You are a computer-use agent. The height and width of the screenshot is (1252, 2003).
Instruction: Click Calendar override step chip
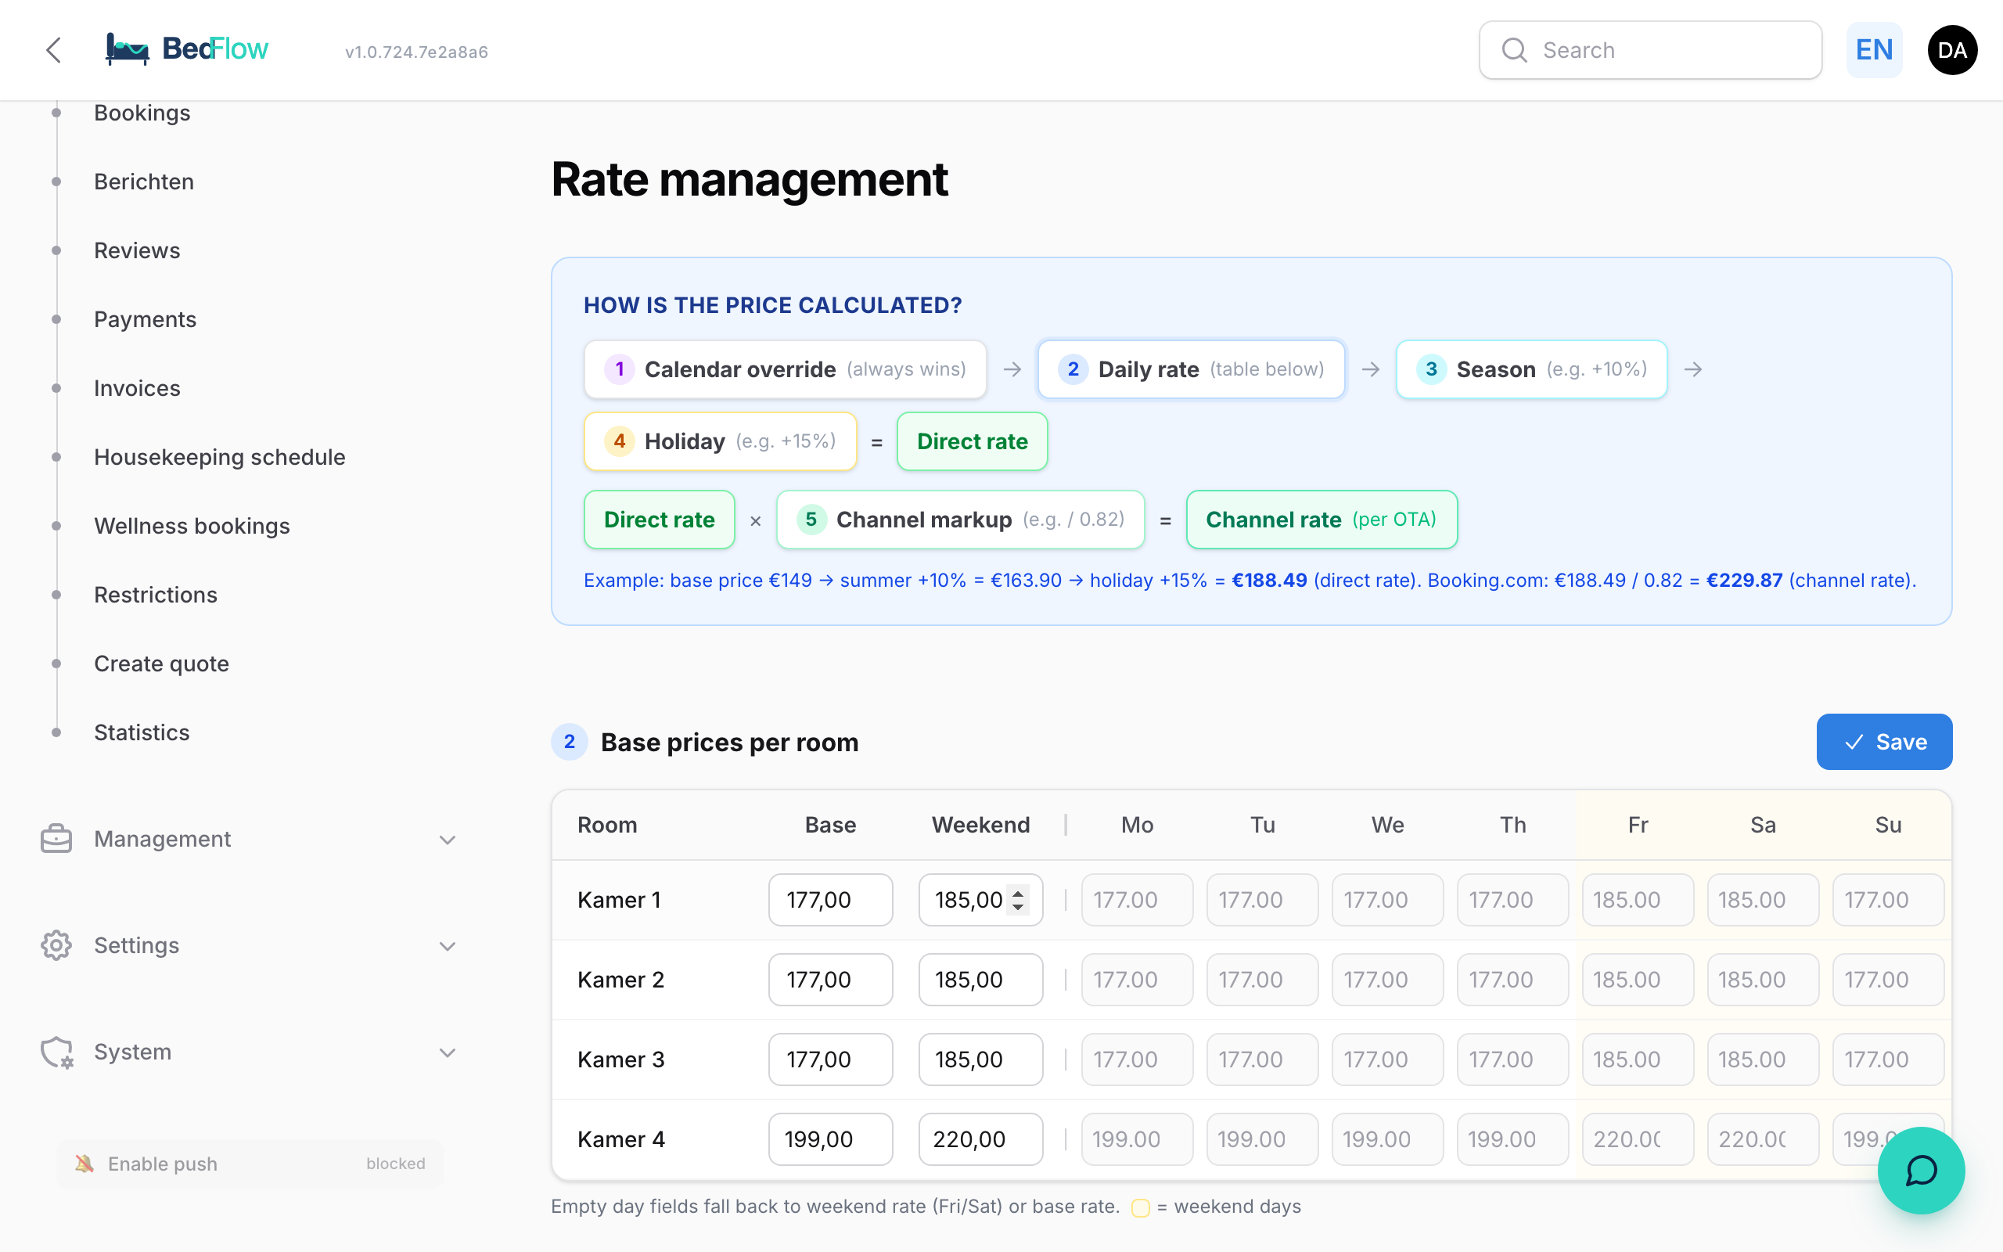[785, 369]
